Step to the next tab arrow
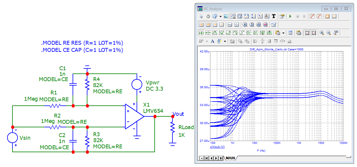Image resolution: width=357 pixels, height=167 pixels. 215,158
